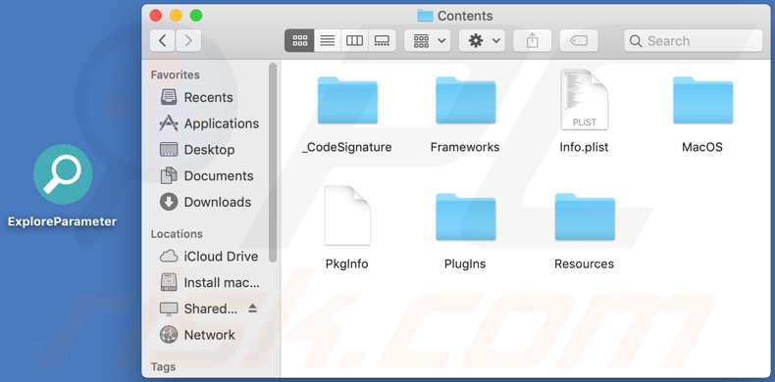Go forward with the right chevron button

(x=187, y=40)
